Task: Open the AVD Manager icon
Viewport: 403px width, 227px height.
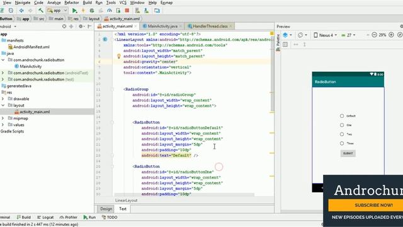Action: tap(137, 11)
